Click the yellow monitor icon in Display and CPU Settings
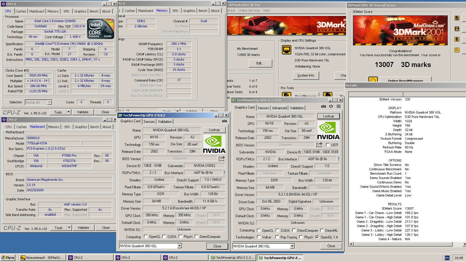The width and height of the screenshot is (466, 262). [x=287, y=50]
